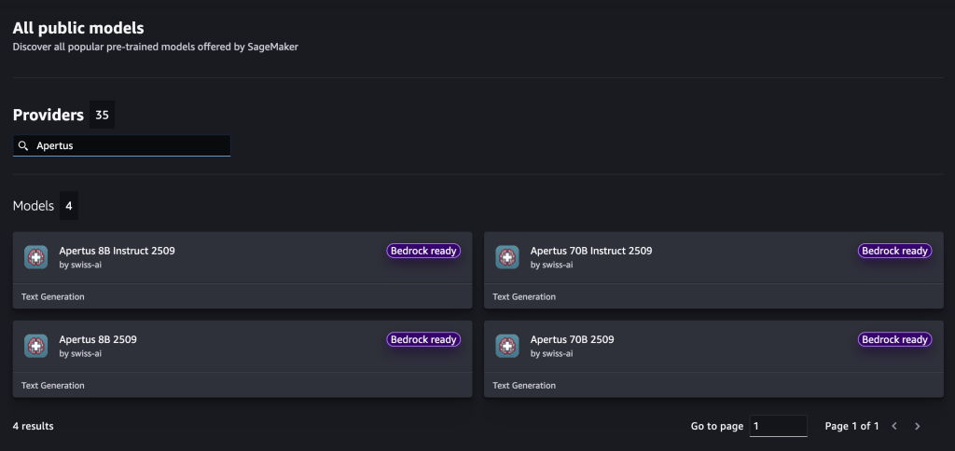Click Bedrock ready badge on Apertus 70B Instruct
Viewport: 955px width, 451px height.
(x=894, y=251)
